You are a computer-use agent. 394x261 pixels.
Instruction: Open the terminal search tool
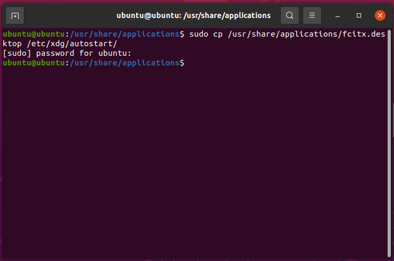tap(290, 15)
